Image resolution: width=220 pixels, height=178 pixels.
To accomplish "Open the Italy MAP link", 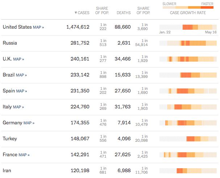I will point(18,107).
